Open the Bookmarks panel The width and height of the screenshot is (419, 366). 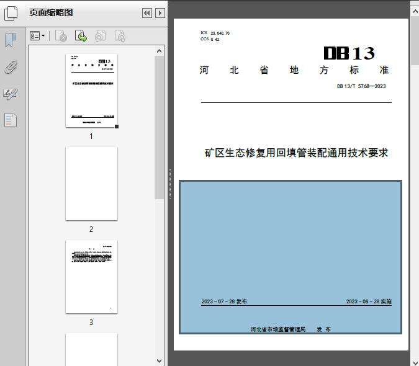point(11,40)
